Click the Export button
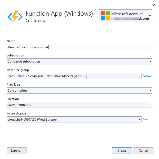 coord(16,150)
